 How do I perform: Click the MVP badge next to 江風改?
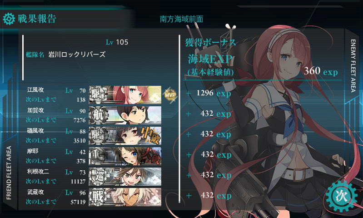170,94
